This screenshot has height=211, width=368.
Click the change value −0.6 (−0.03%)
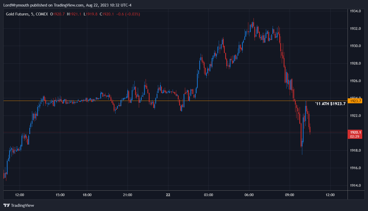[128, 14]
